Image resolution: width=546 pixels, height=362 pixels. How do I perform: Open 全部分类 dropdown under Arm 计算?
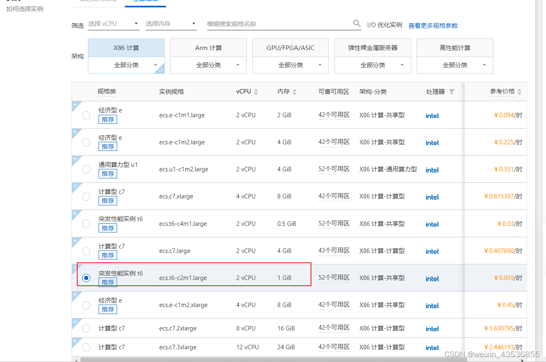click(208, 65)
